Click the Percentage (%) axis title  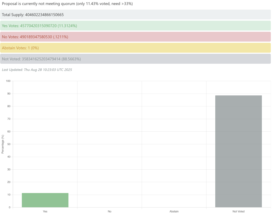[x=3, y=144]
